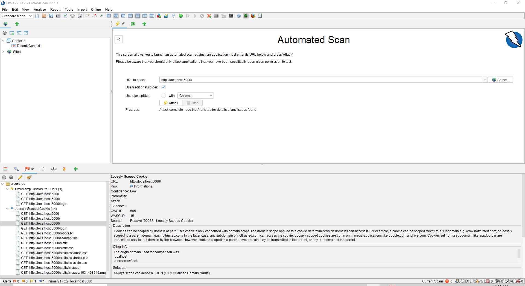Open the Output tab document icon
Image resolution: width=525 pixels, height=286 pixels.
coord(42,169)
